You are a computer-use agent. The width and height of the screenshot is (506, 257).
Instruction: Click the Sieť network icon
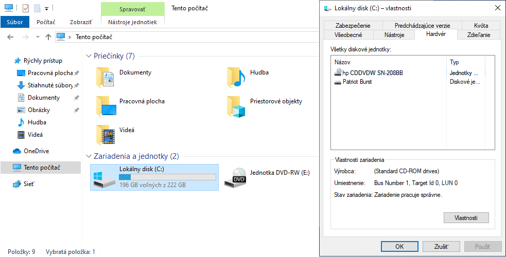tap(17, 184)
